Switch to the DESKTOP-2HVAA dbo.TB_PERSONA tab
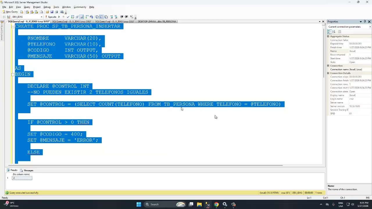The image size is (372, 209). [157, 21]
